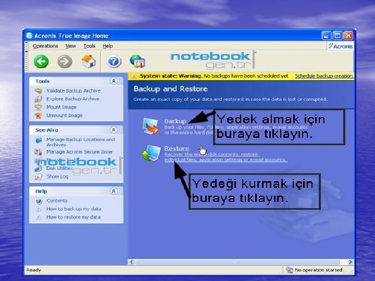This screenshot has height=281, width=375.
Task: Click 'No operation started' status text
Action: coord(318,270)
